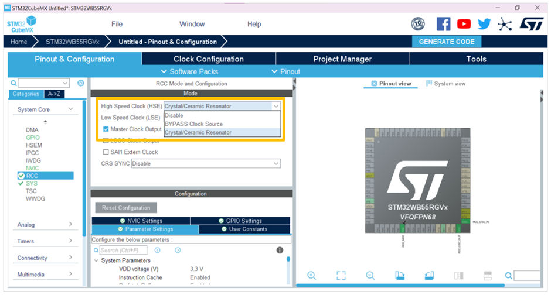Viewport: 551px width, 295px height.
Task: Click the horizontal split view icon
Action: 488,275
